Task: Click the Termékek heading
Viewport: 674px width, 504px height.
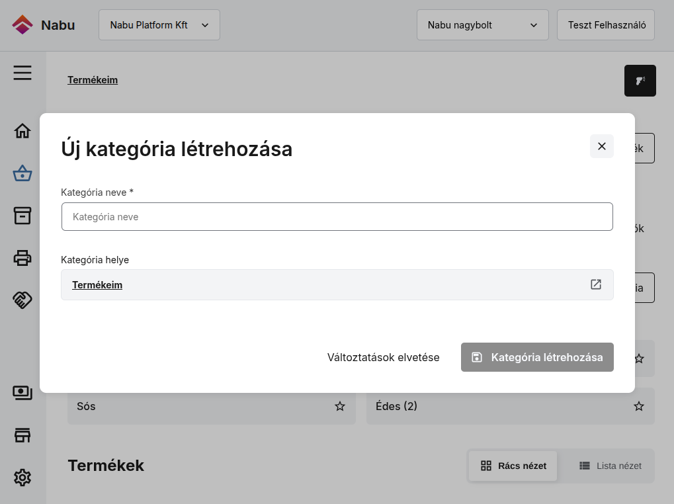Action: coord(106,466)
